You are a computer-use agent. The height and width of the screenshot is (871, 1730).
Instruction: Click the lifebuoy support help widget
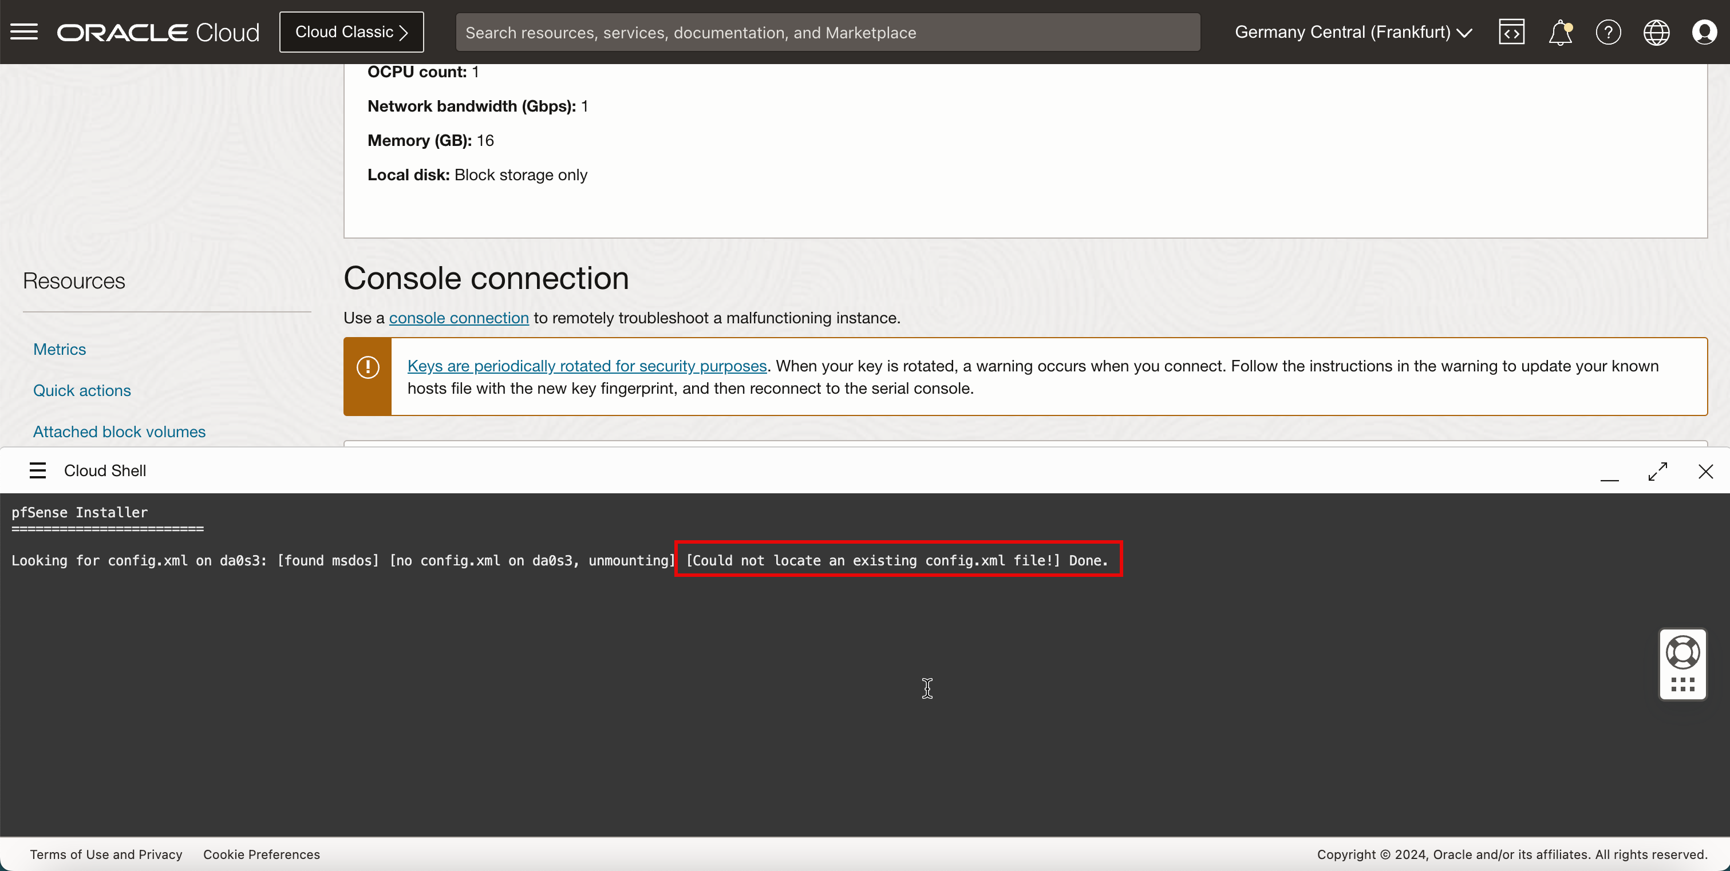pyautogui.click(x=1682, y=652)
